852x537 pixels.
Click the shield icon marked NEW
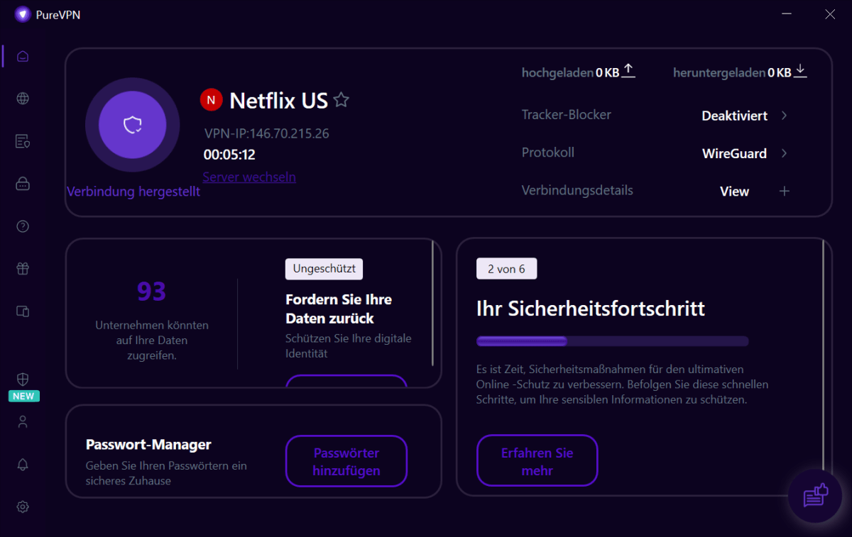pos(23,380)
